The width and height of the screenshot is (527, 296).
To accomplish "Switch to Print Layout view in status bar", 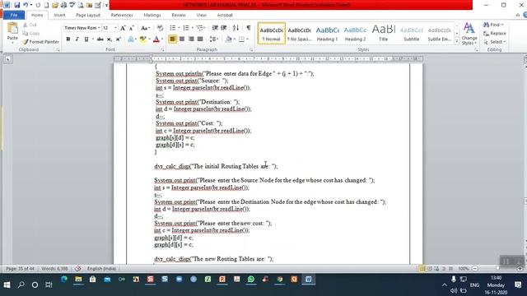I will tap(422, 269).
